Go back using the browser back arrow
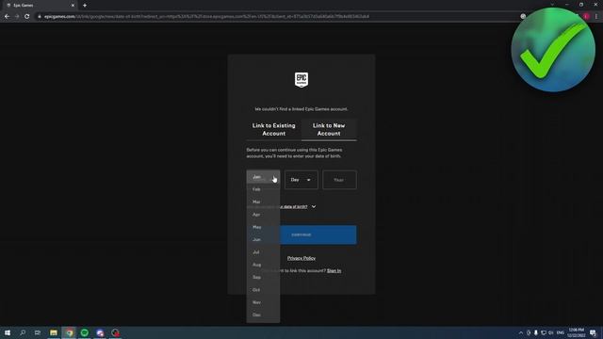The height and width of the screenshot is (339, 603). coord(7,17)
